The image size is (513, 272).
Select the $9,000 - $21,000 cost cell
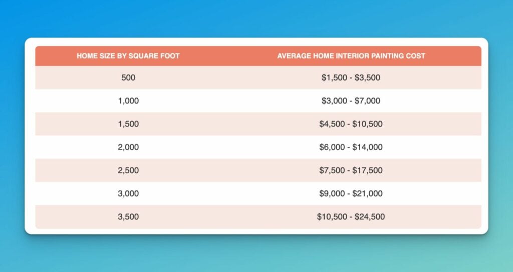coord(351,193)
